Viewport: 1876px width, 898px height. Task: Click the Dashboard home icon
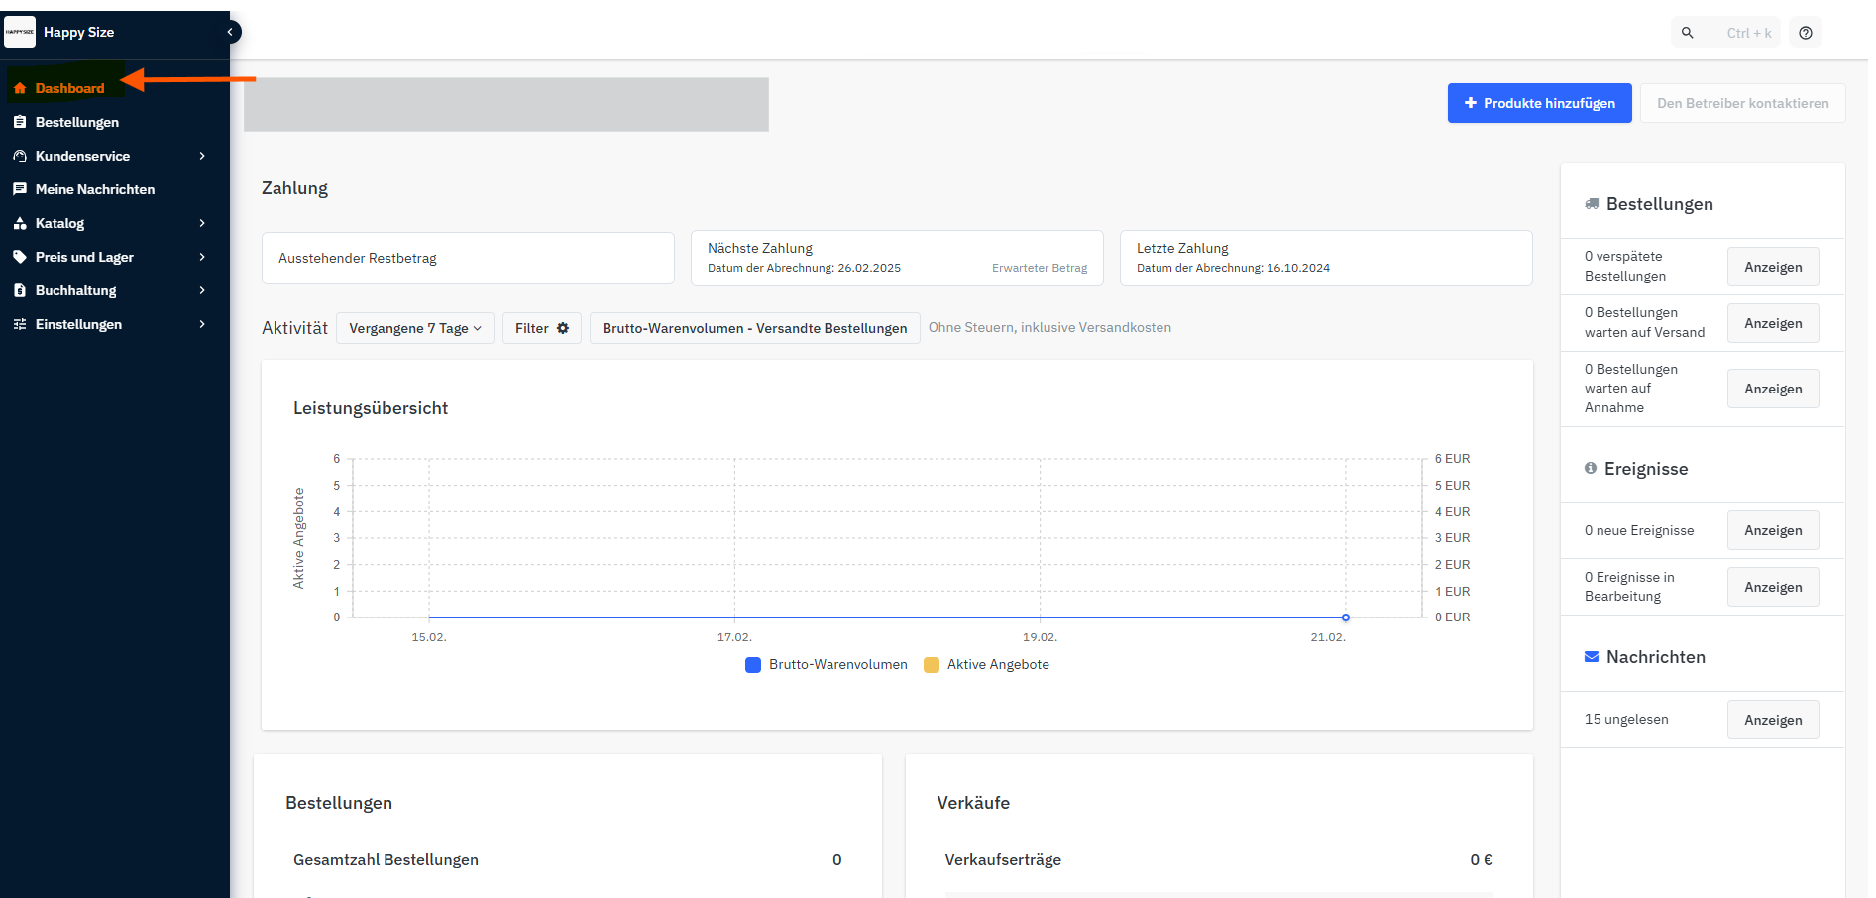pos(20,88)
